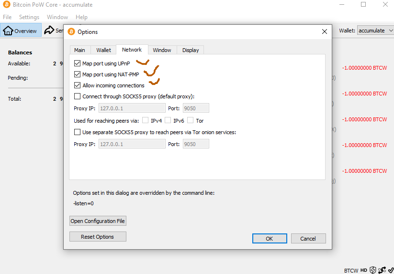Switch to the Display options tab
The height and width of the screenshot is (274, 394).
click(191, 50)
